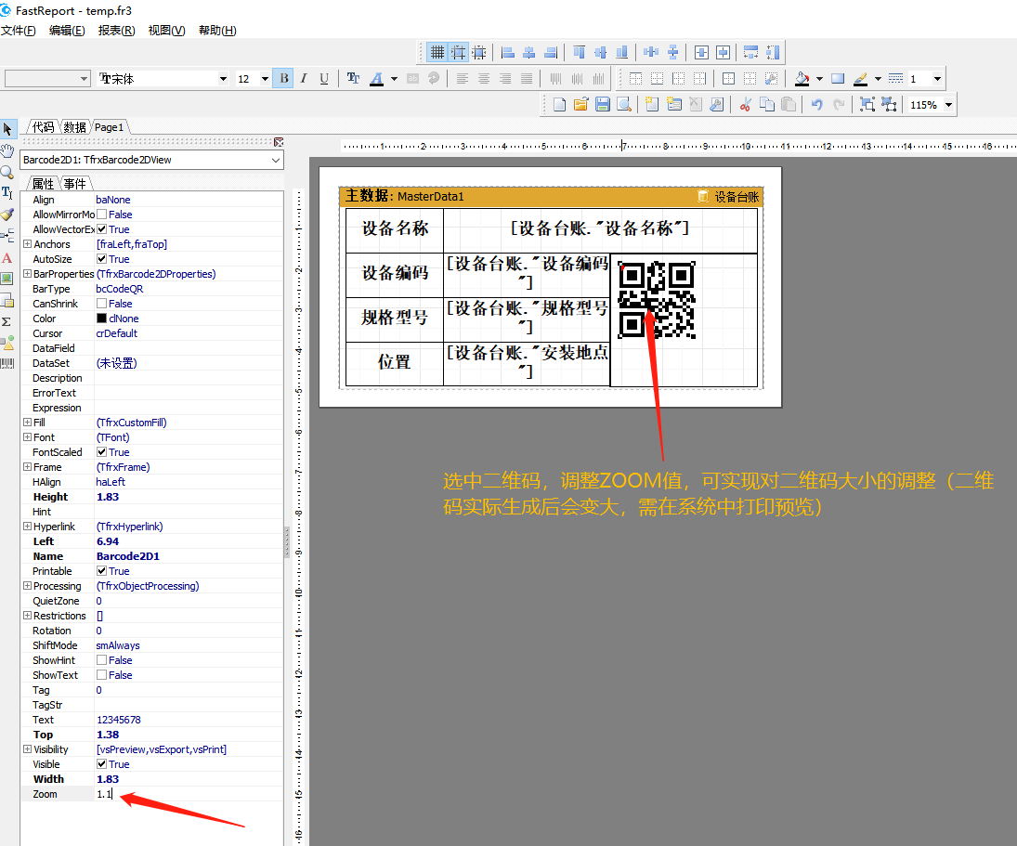Click the align left edges icon
The height and width of the screenshot is (846, 1017).
pyautogui.click(x=509, y=53)
